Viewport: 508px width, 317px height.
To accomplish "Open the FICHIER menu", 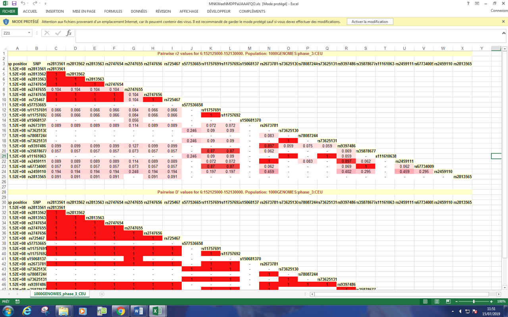I will [x=9, y=12].
